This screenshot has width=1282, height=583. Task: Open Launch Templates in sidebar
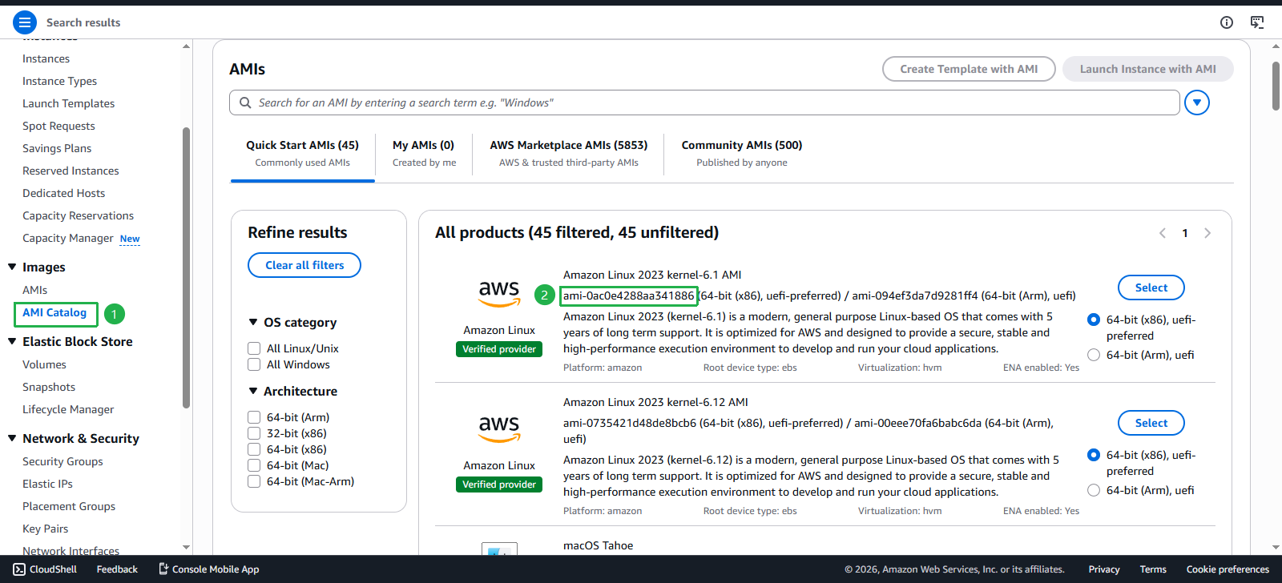click(68, 103)
